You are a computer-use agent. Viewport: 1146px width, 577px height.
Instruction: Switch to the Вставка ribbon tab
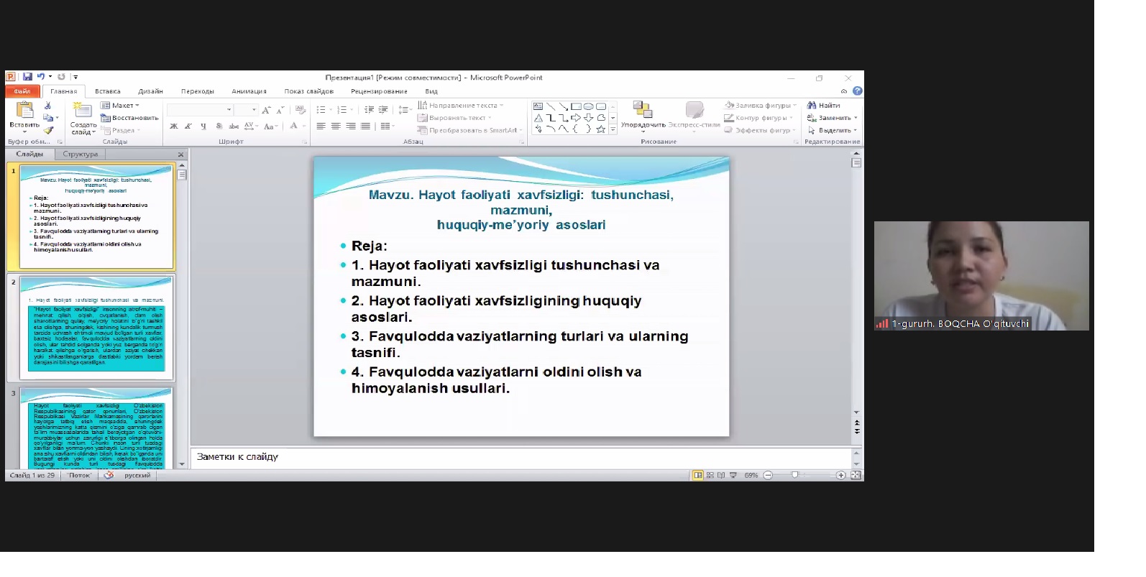point(108,91)
